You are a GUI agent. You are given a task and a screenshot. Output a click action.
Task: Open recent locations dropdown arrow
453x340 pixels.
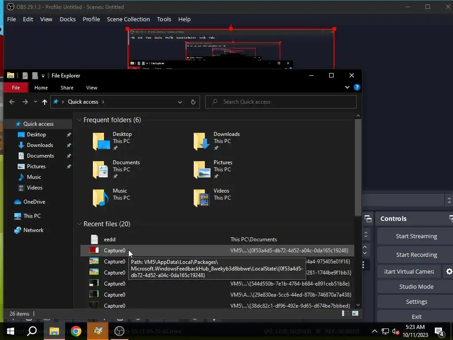tap(35, 102)
